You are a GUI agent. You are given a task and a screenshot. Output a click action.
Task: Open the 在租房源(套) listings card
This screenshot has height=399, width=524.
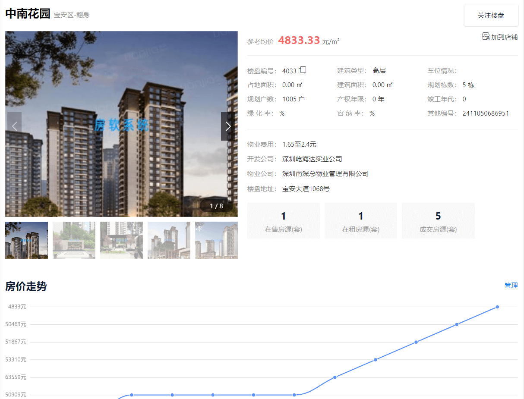click(360, 221)
